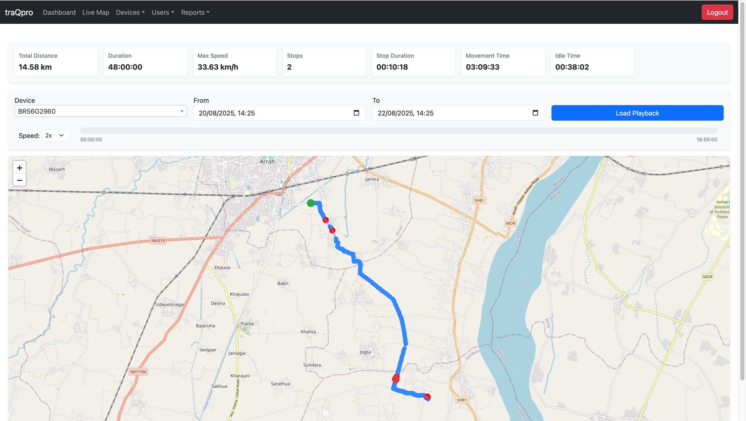Viewport: 746px width, 421px height.
Task: Click the Idle Time 00:38:02 card
Action: [593, 62]
